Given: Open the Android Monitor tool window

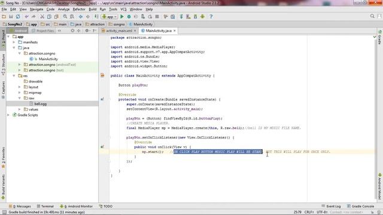Looking at the screenshot, I should click(76, 206).
